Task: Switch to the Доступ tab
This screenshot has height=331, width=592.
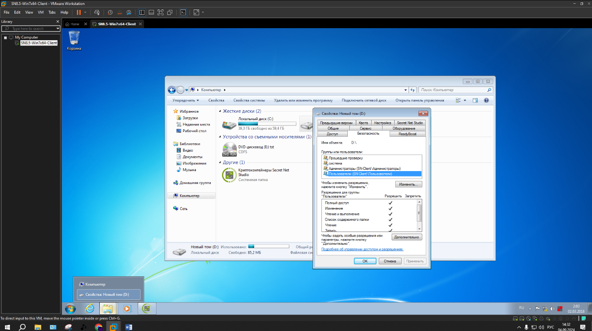Action: coord(332,134)
